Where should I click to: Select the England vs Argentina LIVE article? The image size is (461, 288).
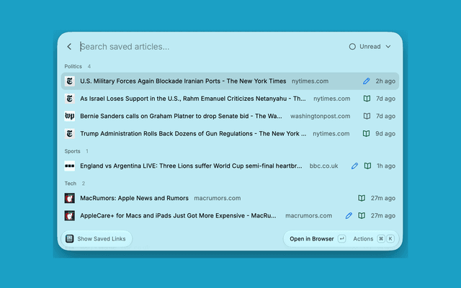click(230, 166)
